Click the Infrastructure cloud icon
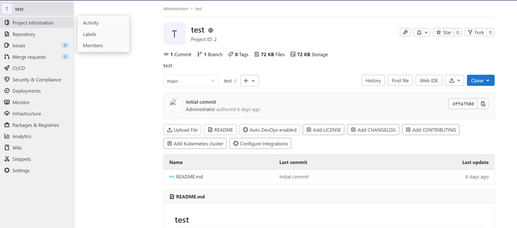 (6, 113)
